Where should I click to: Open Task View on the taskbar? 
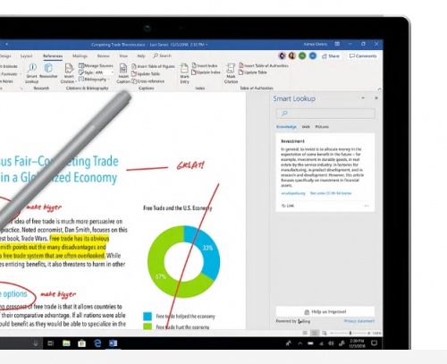[x=51, y=343]
